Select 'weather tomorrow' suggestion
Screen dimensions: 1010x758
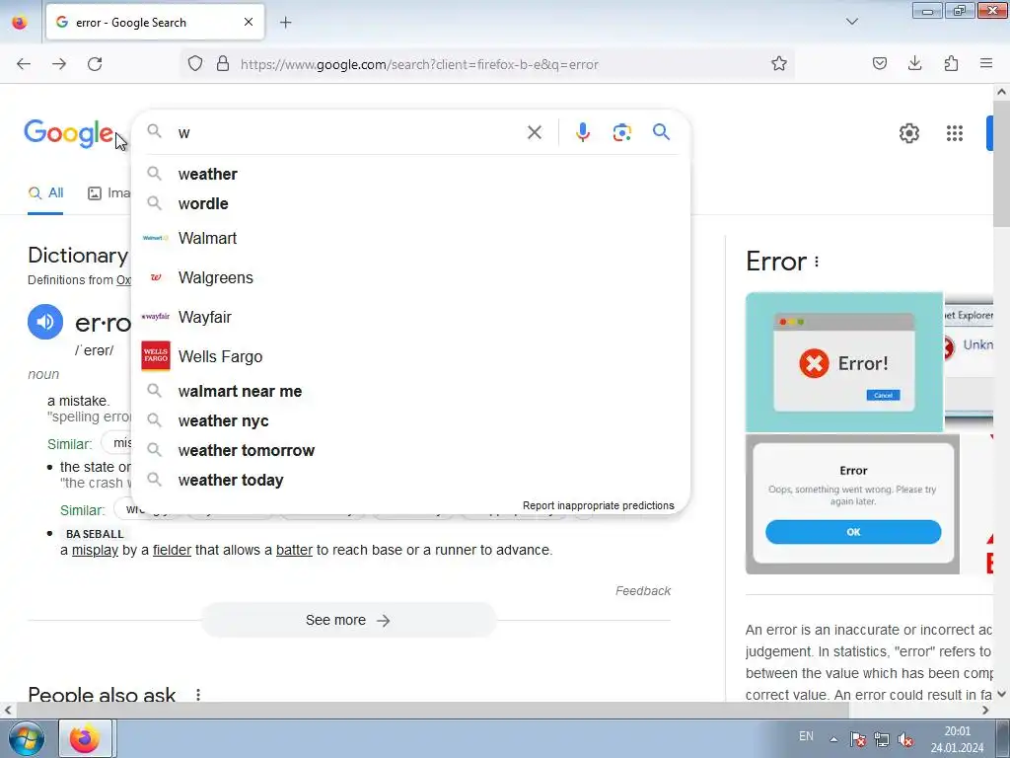click(x=410, y=450)
